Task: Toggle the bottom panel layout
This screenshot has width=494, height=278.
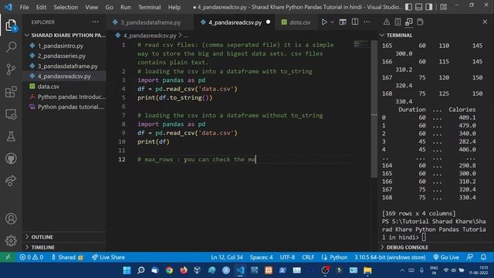Action: tap(418, 7)
